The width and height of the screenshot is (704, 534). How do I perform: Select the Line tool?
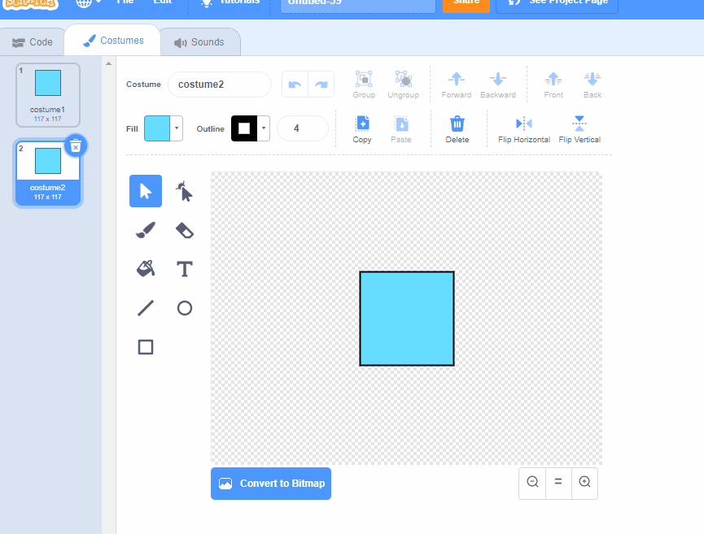pyautogui.click(x=146, y=308)
